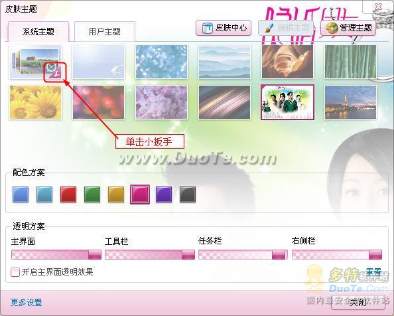Choose the blue bokeh sparkle theme

point(162,62)
